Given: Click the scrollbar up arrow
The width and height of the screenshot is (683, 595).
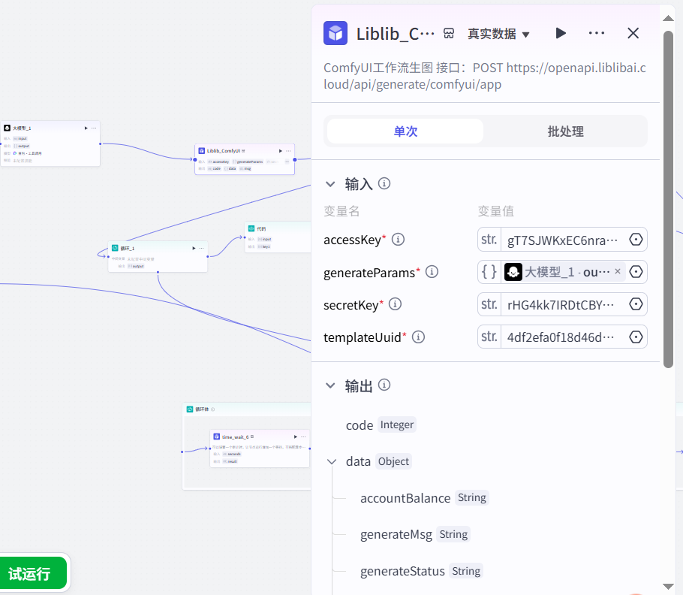Looking at the screenshot, I should [668, 18].
